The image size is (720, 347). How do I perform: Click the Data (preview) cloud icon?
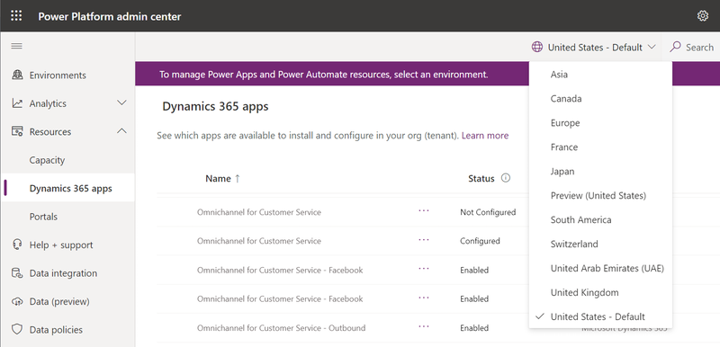coord(17,302)
